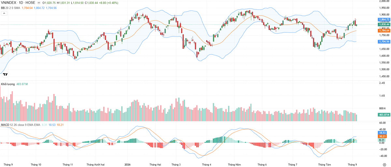Click the 1,650.00 price scale label
The height and width of the screenshot is (167, 391).
pos(385,49)
